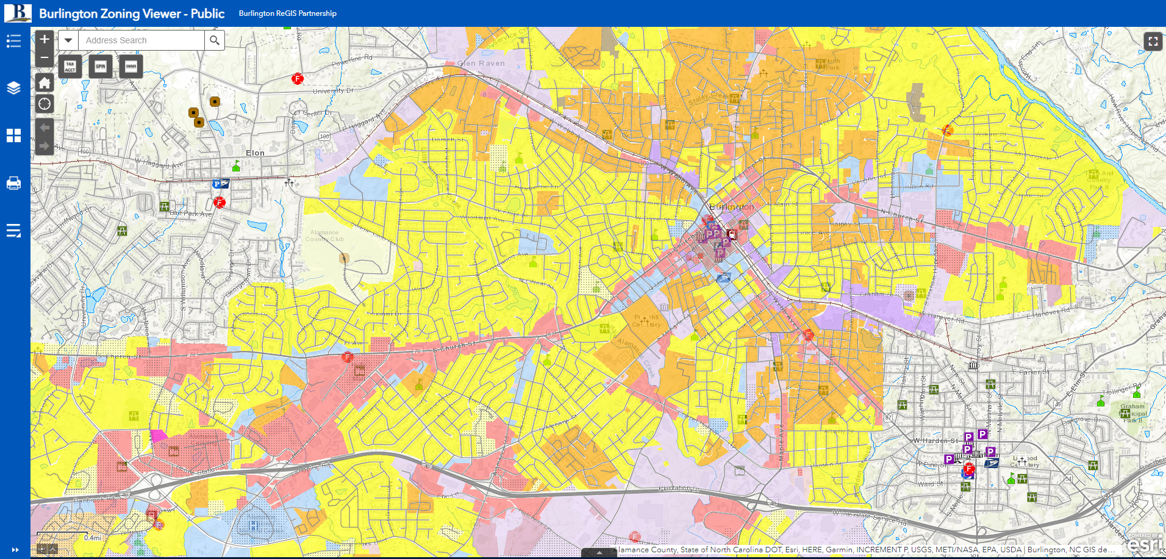This screenshot has height=559, width=1166.
Task: Open the Basemap Gallery grid icon
Action: click(x=13, y=135)
